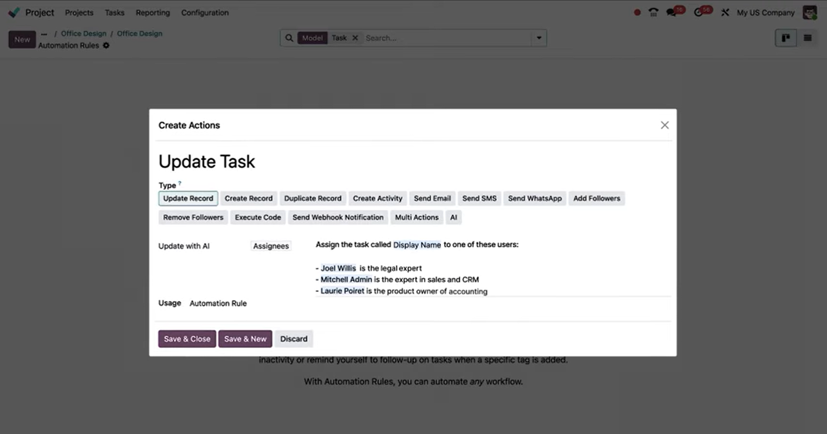Discard the action changes

(x=294, y=339)
